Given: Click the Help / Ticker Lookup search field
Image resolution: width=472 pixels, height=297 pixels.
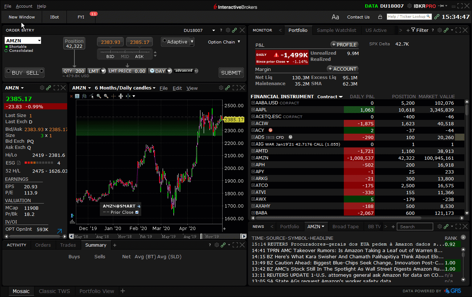Looking at the screenshot, I should pos(409,17).
